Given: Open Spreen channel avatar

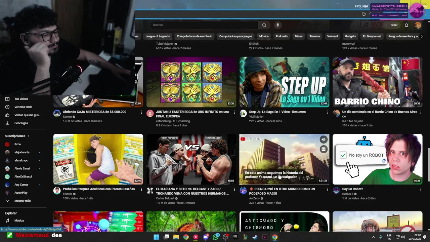Looking at the screenshot, I should (57, 114).
